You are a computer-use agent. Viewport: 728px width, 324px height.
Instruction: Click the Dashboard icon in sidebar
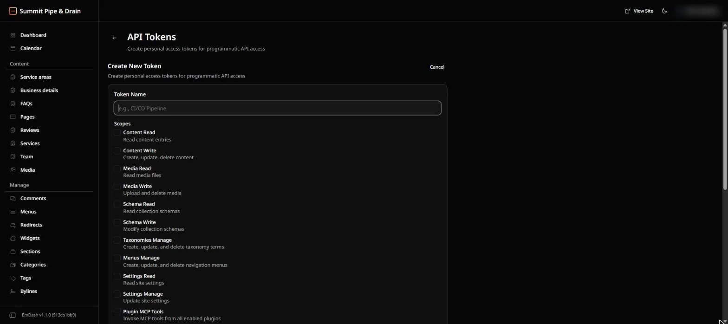coord(13,35)
